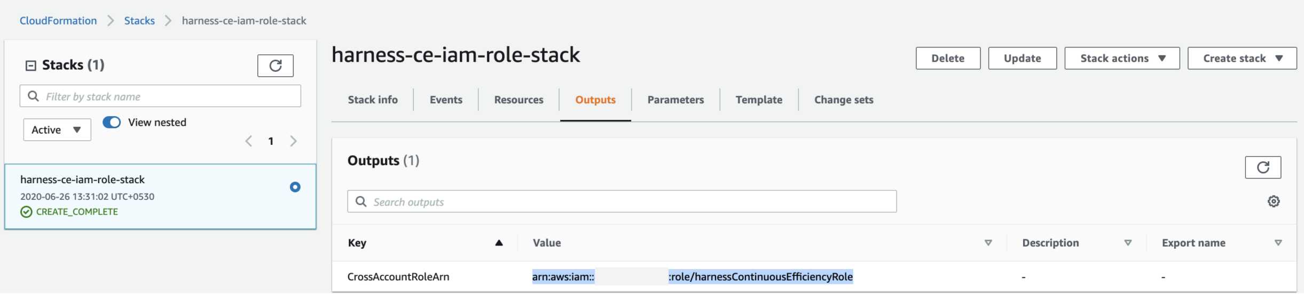Switch to the Resources tab
The width and height of the screenshot is (1304, 294).
(x=519, y=100)
